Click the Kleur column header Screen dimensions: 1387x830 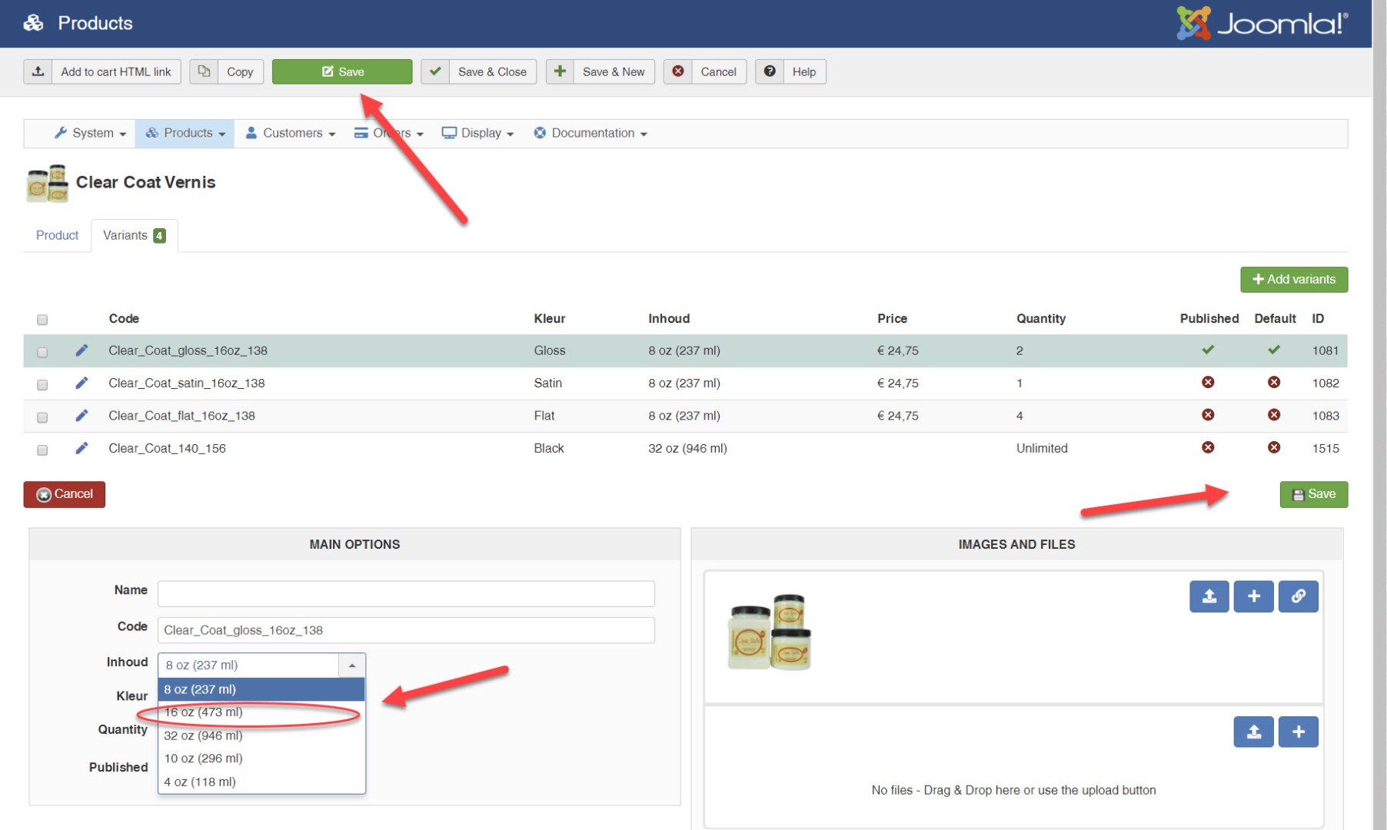click(x=550, y=318)
